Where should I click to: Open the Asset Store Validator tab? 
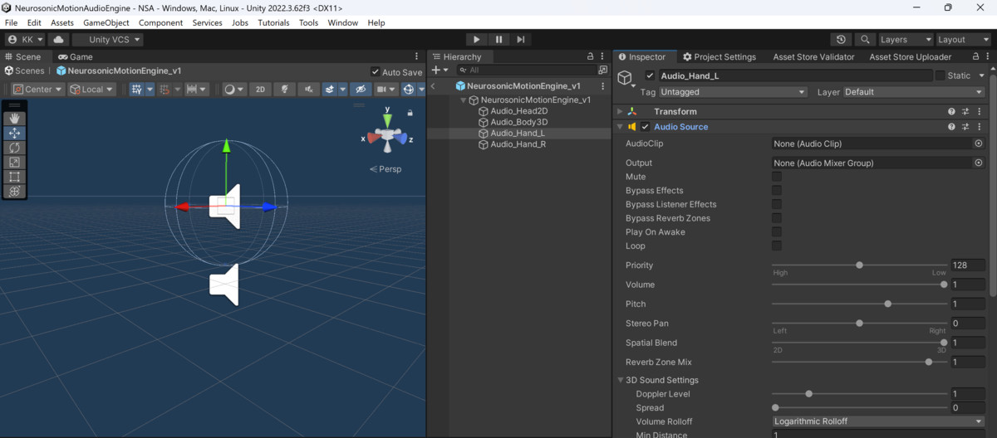(x=813, y=56)
